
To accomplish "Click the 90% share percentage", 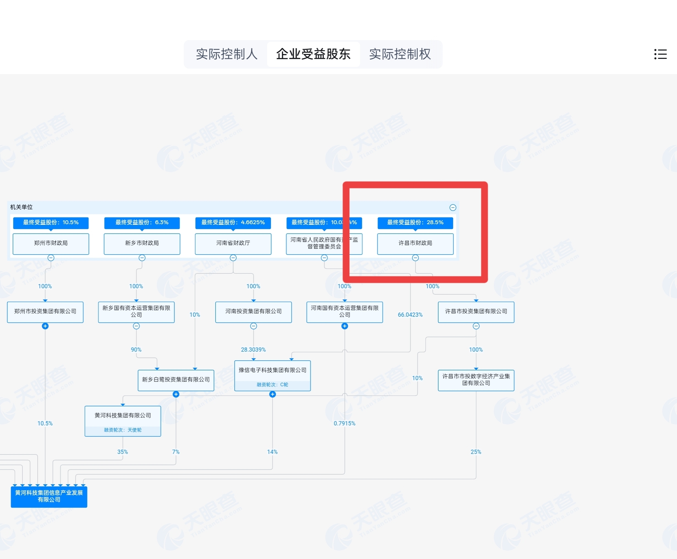I will (x=136, y=350).
